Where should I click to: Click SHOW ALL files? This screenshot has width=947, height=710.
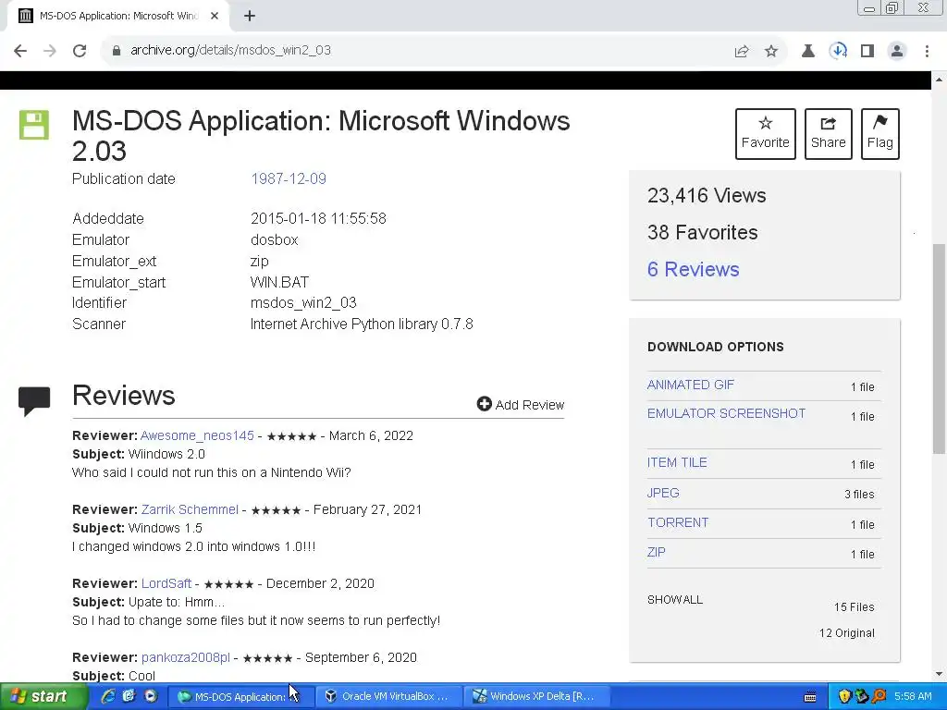674,599
